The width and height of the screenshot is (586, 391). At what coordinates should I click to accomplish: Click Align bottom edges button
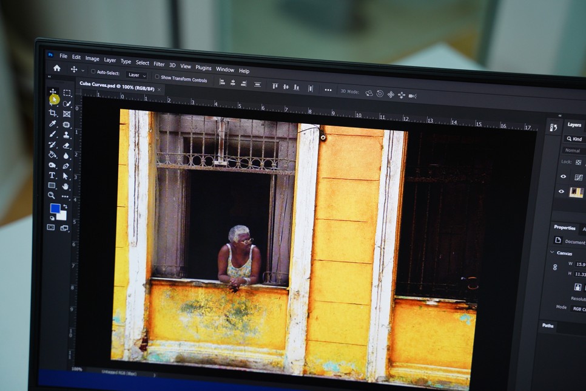(297, 87)
